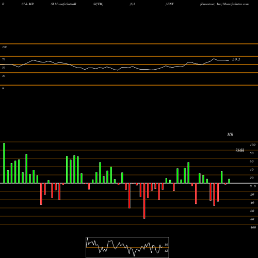Click the longest red MR histogram bar
Viewport: 258px width, 258px height.
144,201
